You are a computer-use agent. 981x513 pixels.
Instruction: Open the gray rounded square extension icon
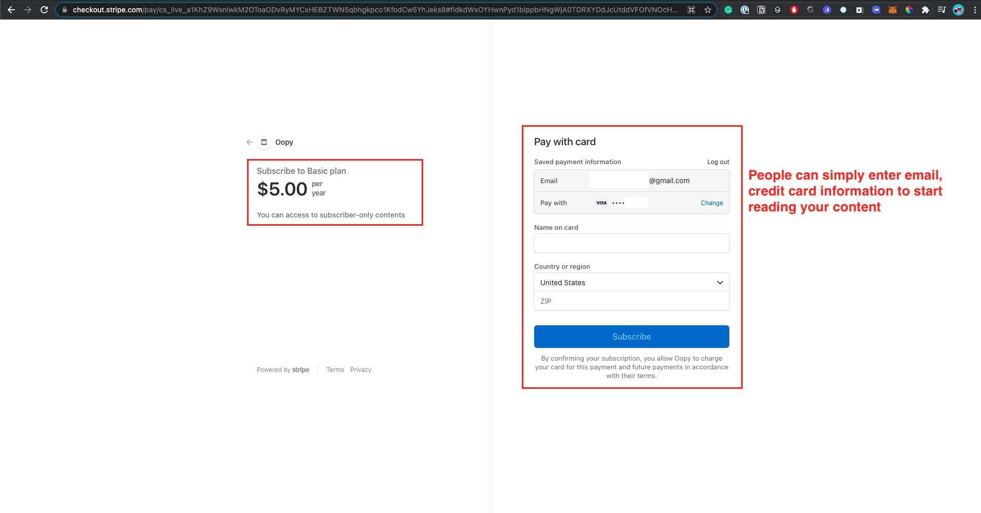click(x=810, y=10)
